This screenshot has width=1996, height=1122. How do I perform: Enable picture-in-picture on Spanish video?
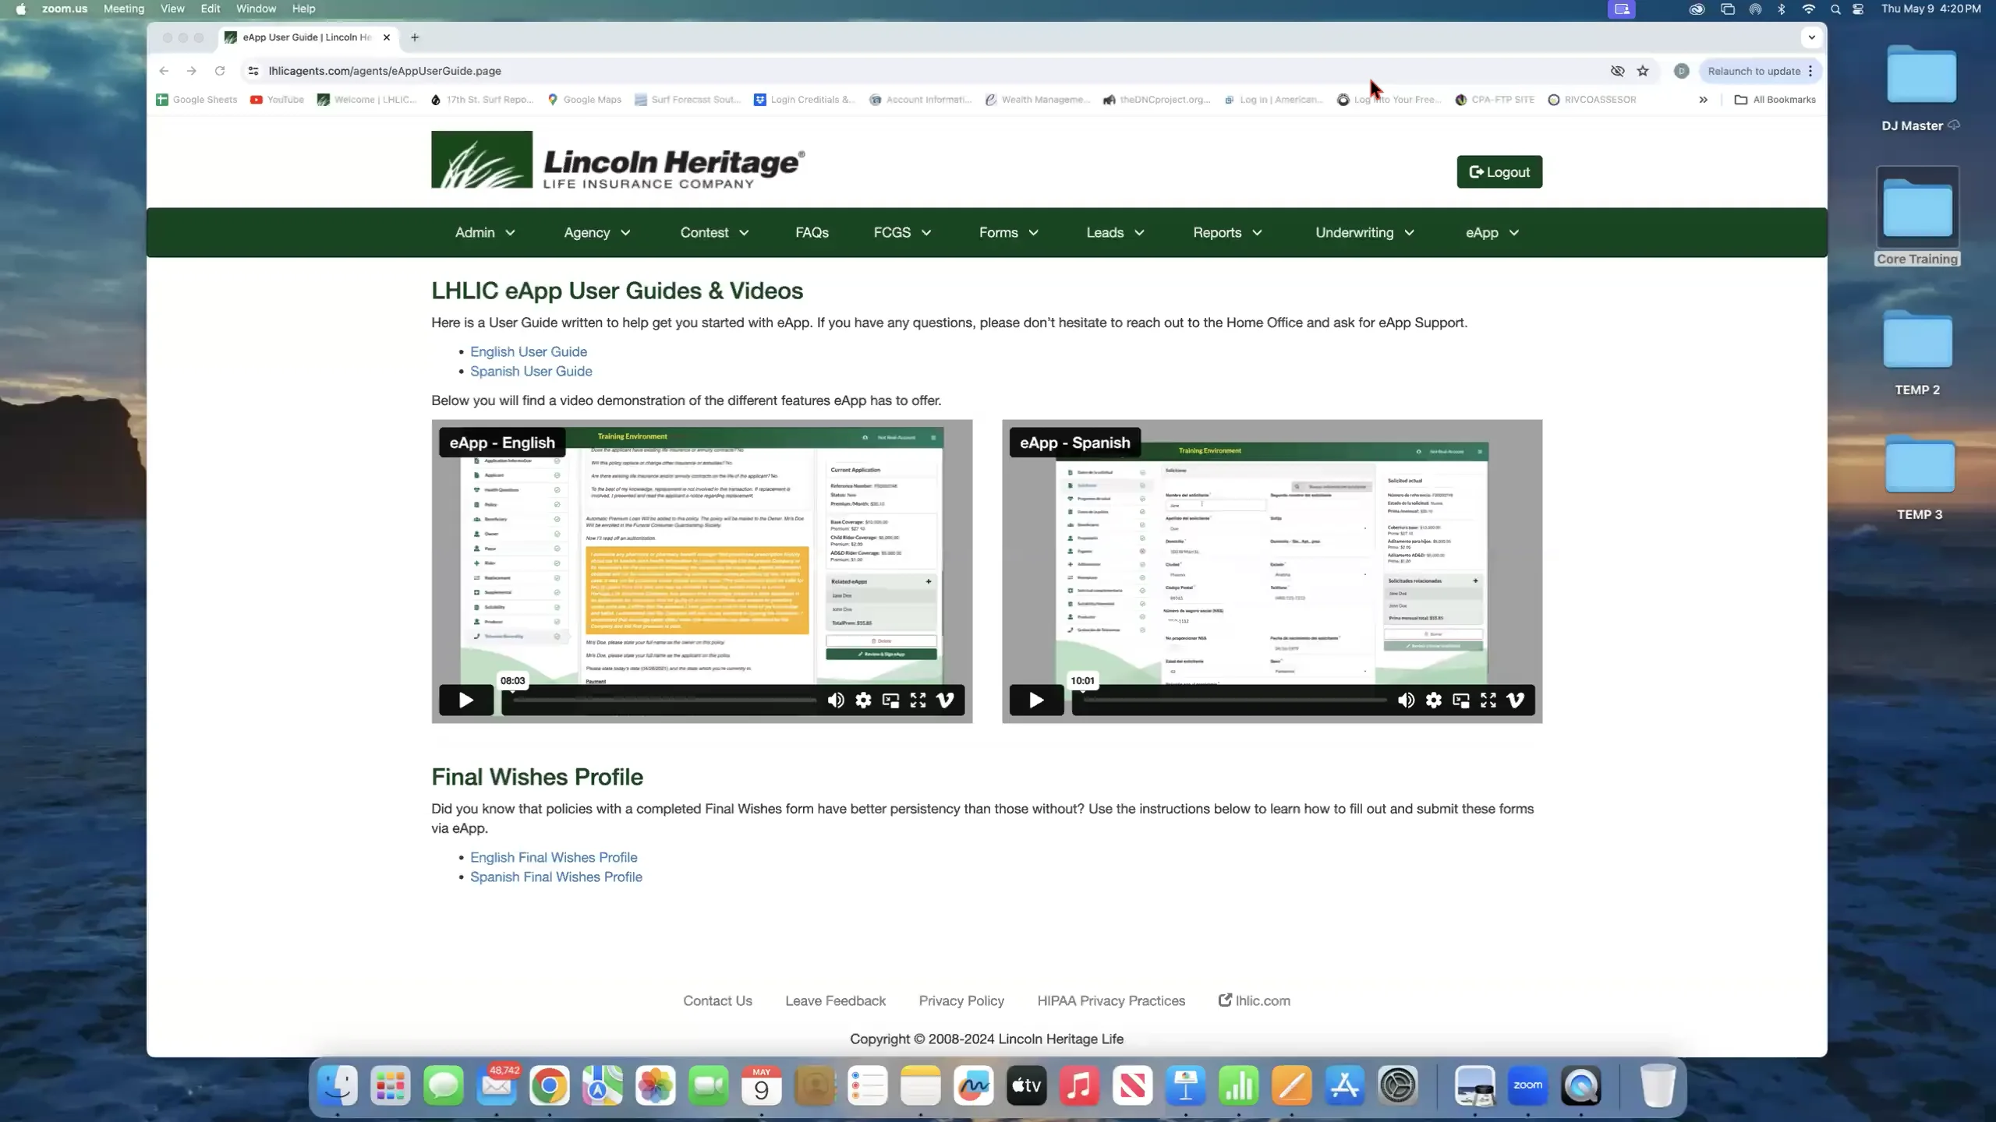point(1461,700)
